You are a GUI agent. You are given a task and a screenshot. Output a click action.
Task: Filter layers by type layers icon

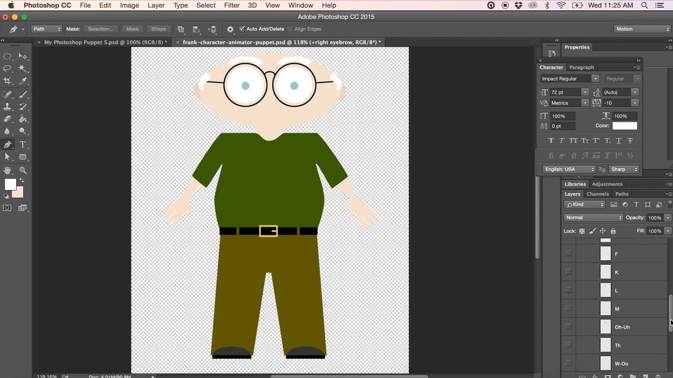click(x=636, y=204)
